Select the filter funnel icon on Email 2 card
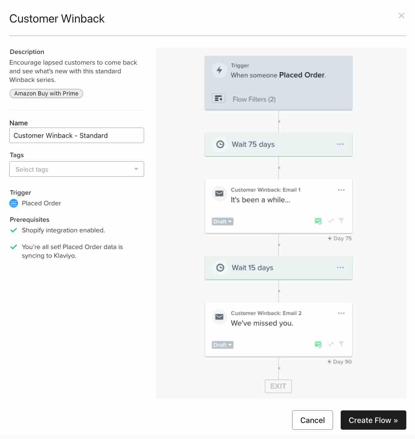Viewport: 415px width, 439px height. tap(341, 344)
